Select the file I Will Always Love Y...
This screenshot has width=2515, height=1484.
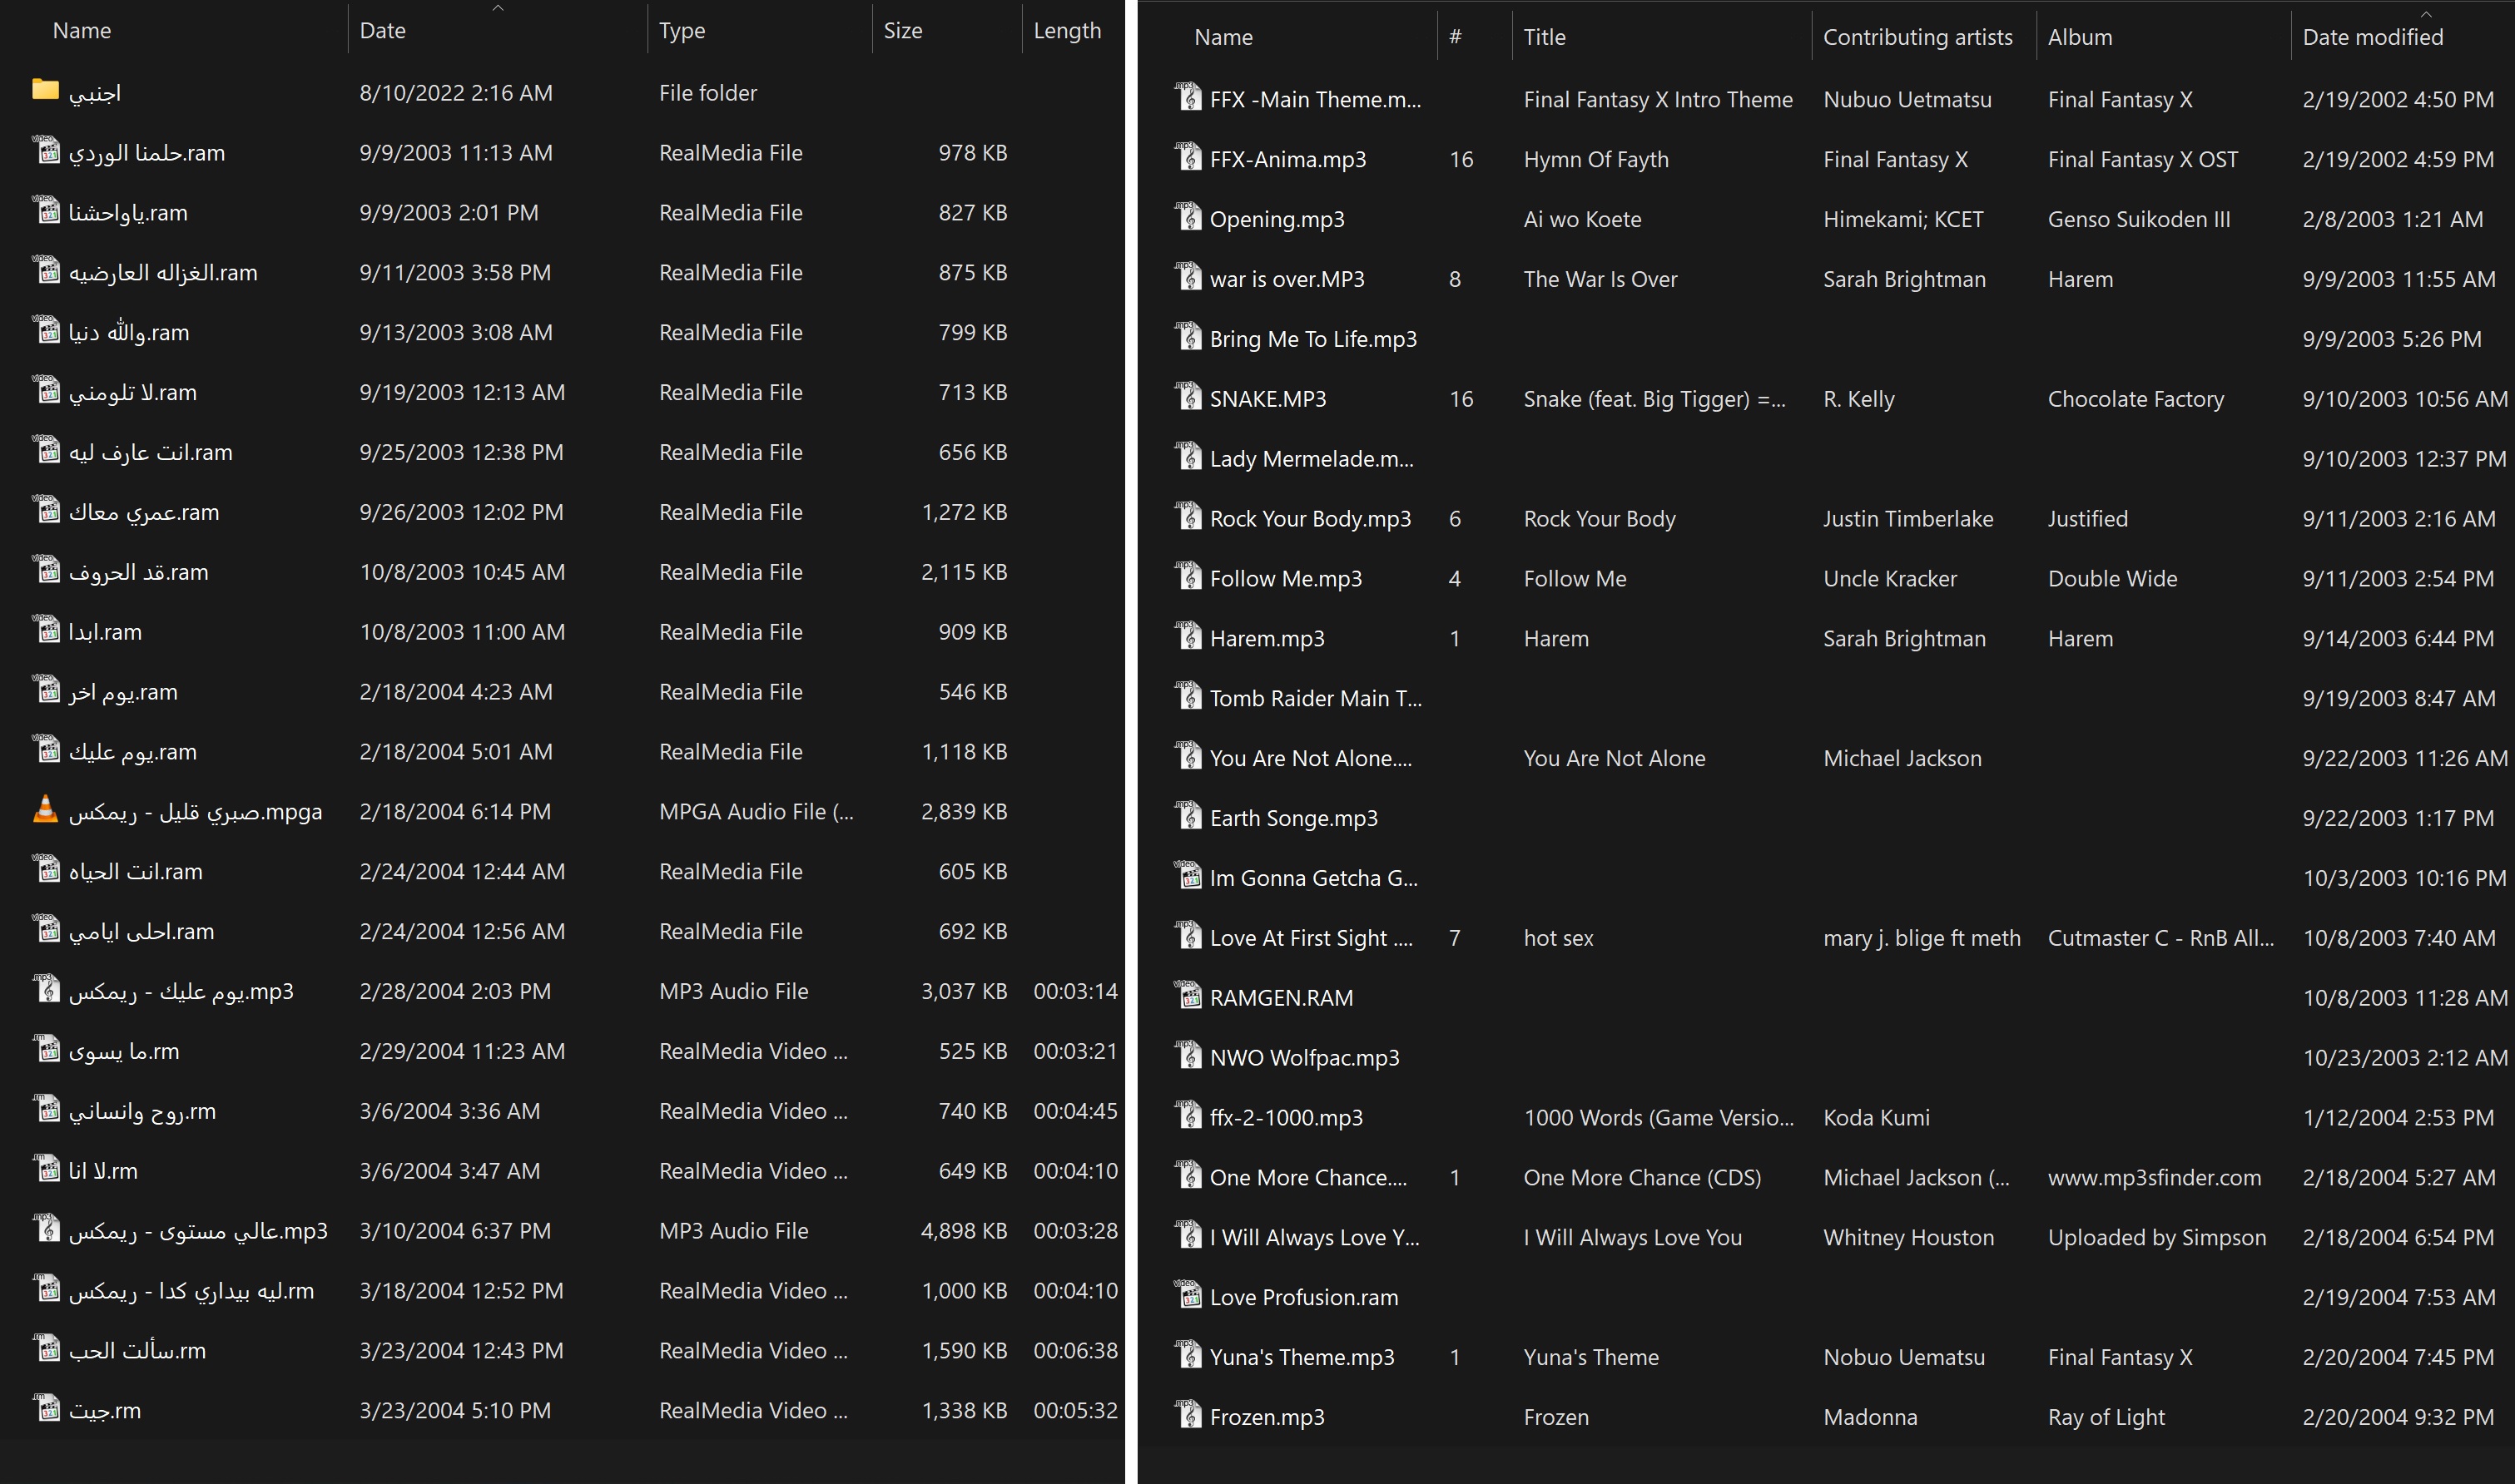(x=1315, y=1237)
